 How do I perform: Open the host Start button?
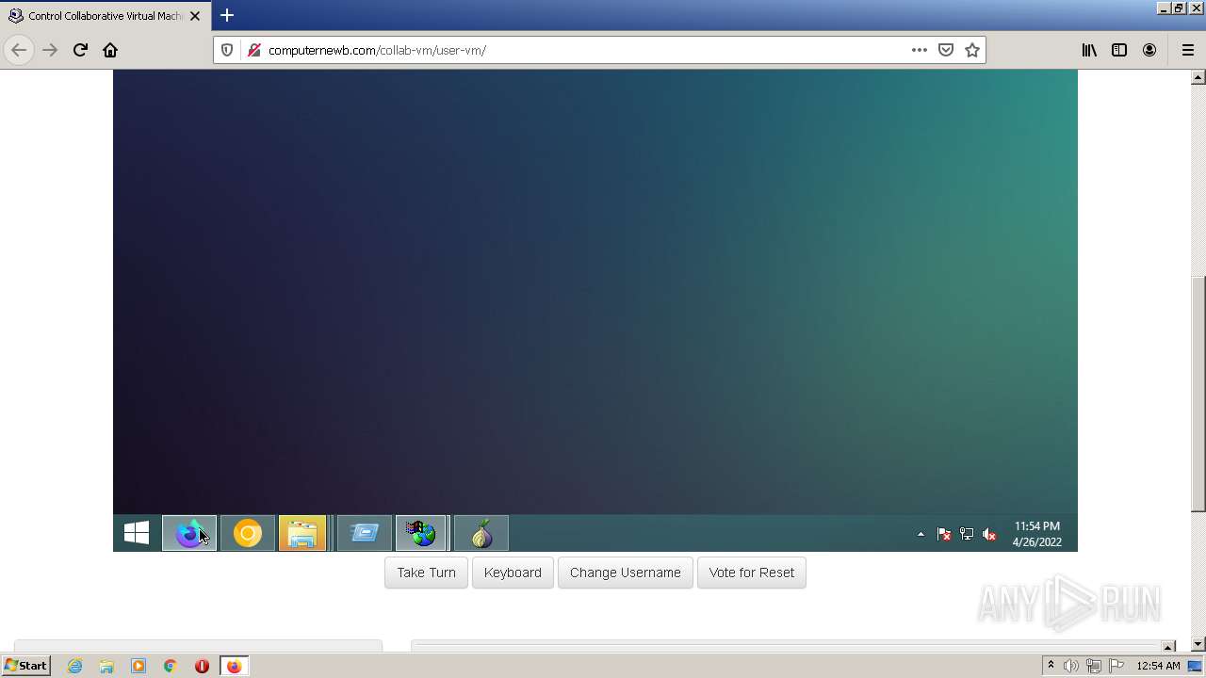(x=26, y=666)
